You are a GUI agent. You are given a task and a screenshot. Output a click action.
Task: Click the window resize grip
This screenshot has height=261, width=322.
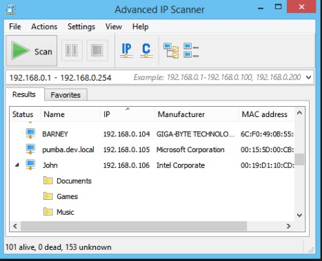tap(311, 249)
